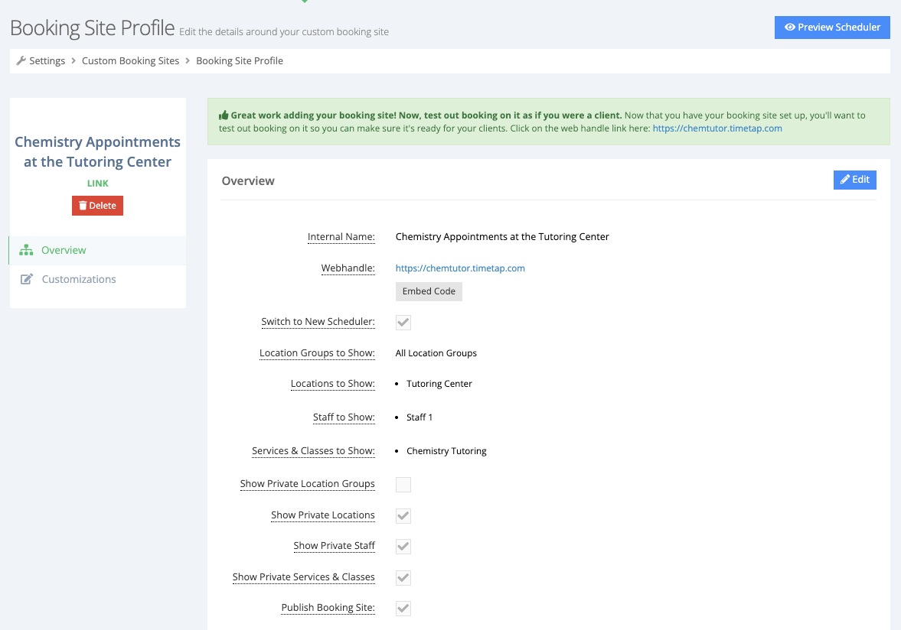Open the chemtutor.timetap.com Webhandle link
The image size is (901, 630).
(x=460, y=268)
